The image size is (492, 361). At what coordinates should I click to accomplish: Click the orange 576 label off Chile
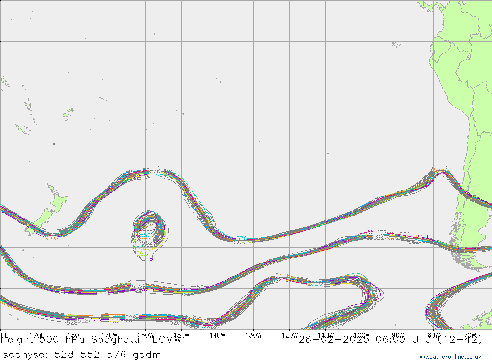pyautogui.click(x=439, y=170)
